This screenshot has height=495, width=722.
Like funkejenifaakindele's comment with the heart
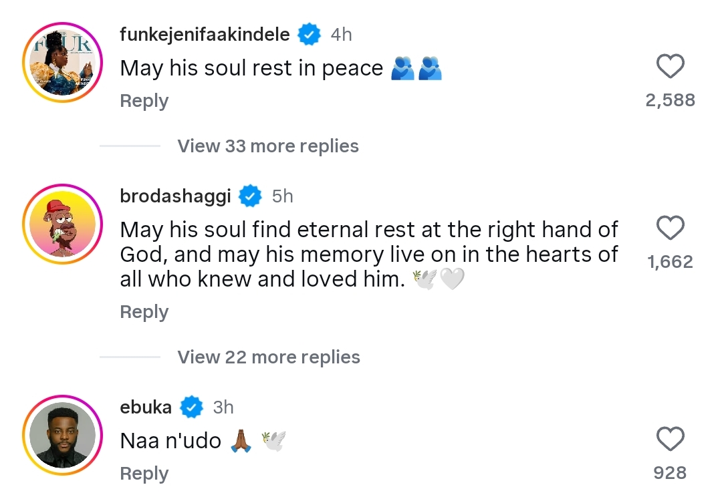670,66
